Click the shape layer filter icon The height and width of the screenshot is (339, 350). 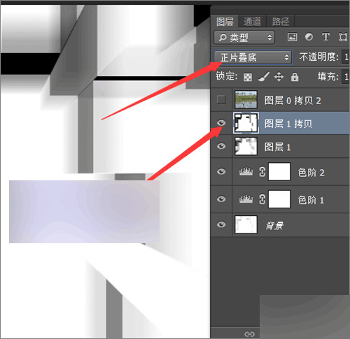343,37
